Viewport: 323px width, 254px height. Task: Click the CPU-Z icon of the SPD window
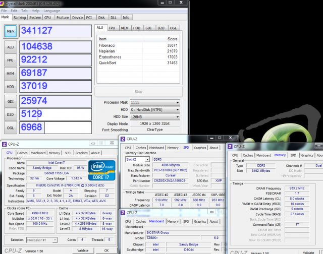(123, 139)
